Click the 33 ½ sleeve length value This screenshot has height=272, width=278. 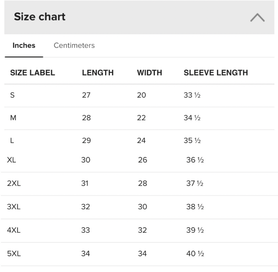pyautogui.click(x=192, y=95)
